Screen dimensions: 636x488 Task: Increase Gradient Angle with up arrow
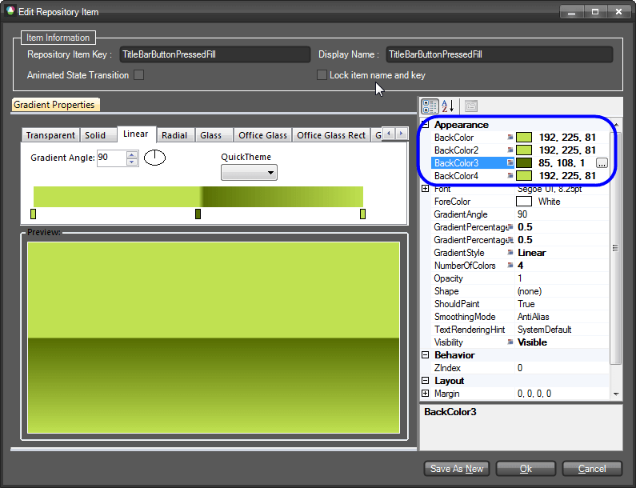(x=132, y=154)
